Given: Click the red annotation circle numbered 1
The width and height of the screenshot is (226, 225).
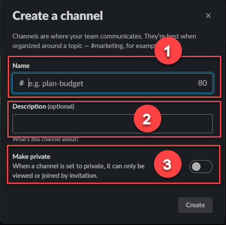Looking at the screenshot, I should pyautogui.click(x=168, y=51).
